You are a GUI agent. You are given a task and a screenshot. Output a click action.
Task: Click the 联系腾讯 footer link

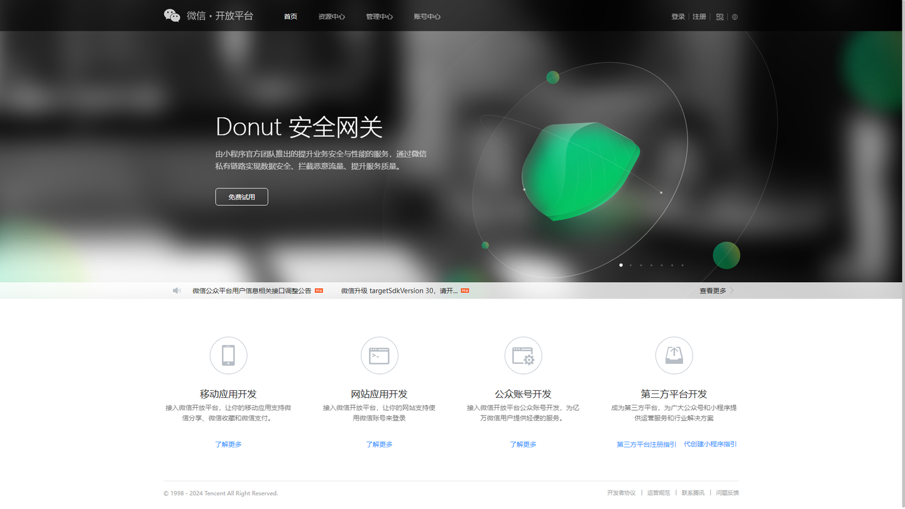point(693,493)
